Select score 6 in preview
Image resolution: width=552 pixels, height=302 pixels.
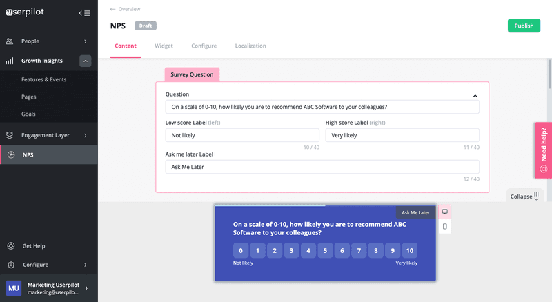click(342, 250)
